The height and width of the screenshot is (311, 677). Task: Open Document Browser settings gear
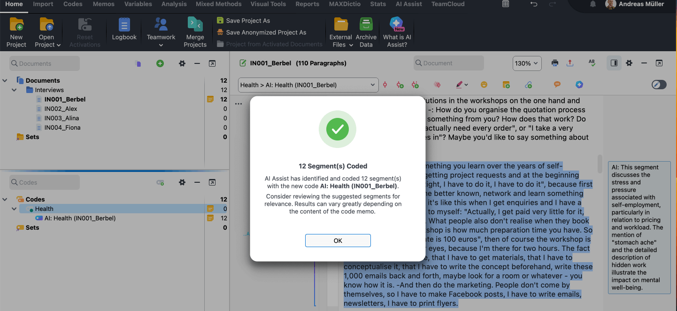pyautogui.click(x=629, y=63)
